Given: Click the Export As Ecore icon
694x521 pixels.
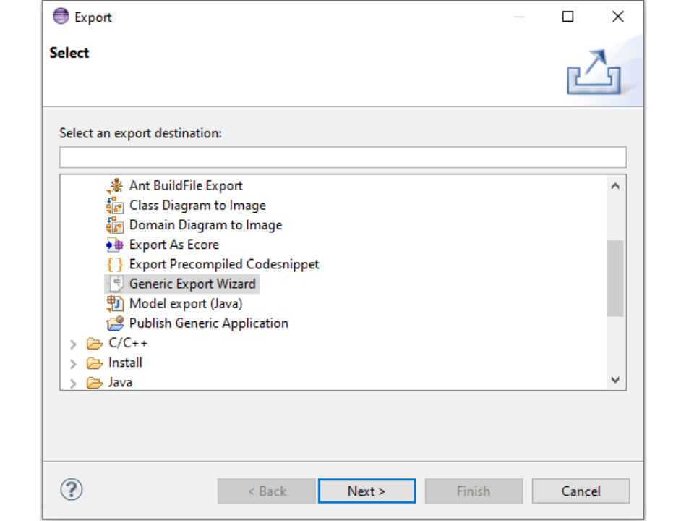Looking at the screenshot, I should [x=115, y=245].
